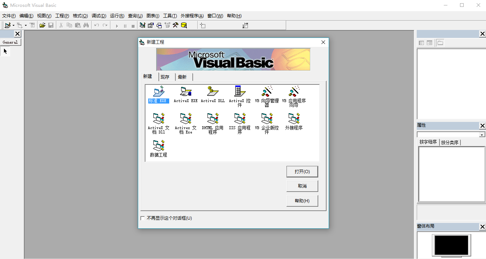
Task: Open the 按分类序 properties tab
Action: coord(450,142)
